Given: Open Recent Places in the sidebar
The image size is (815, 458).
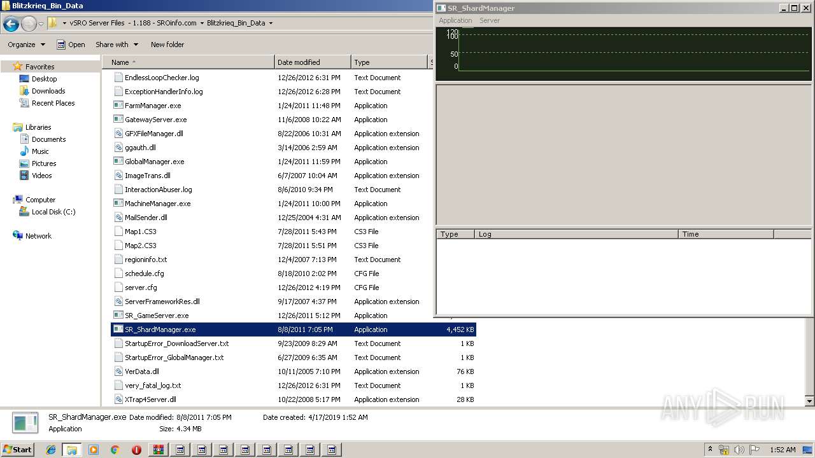Looking at the screenshot, I should tap(53, 103).
